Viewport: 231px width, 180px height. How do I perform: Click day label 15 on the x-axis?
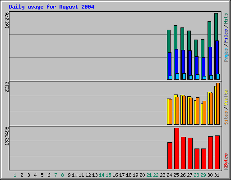click(x=108, y=175)
